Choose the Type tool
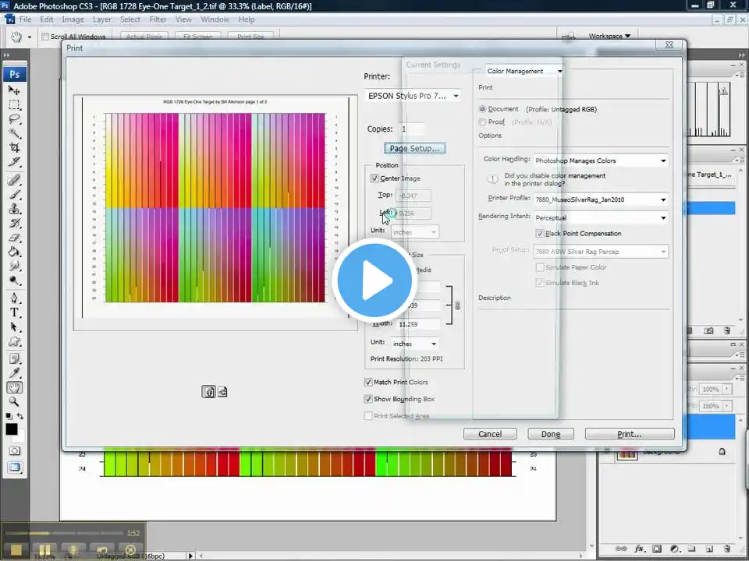The image size is (749, 561). coord(14,312)
